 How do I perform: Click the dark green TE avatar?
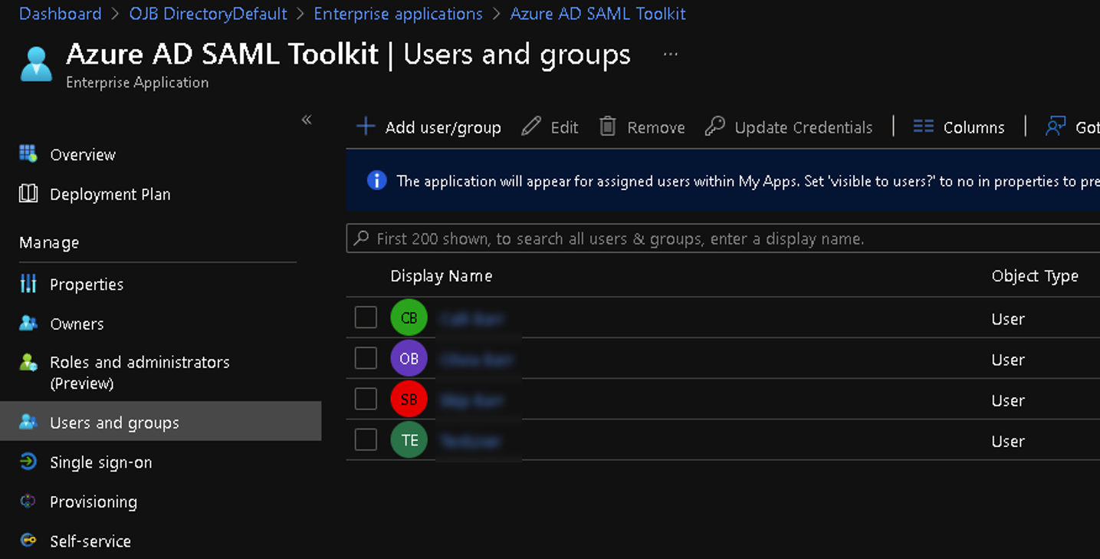(409, 440)
